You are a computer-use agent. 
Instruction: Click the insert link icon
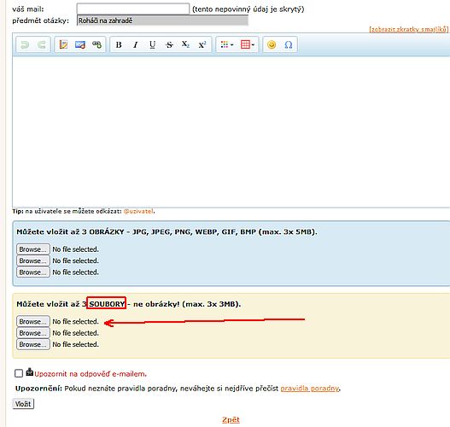click(x=97, y=44)
